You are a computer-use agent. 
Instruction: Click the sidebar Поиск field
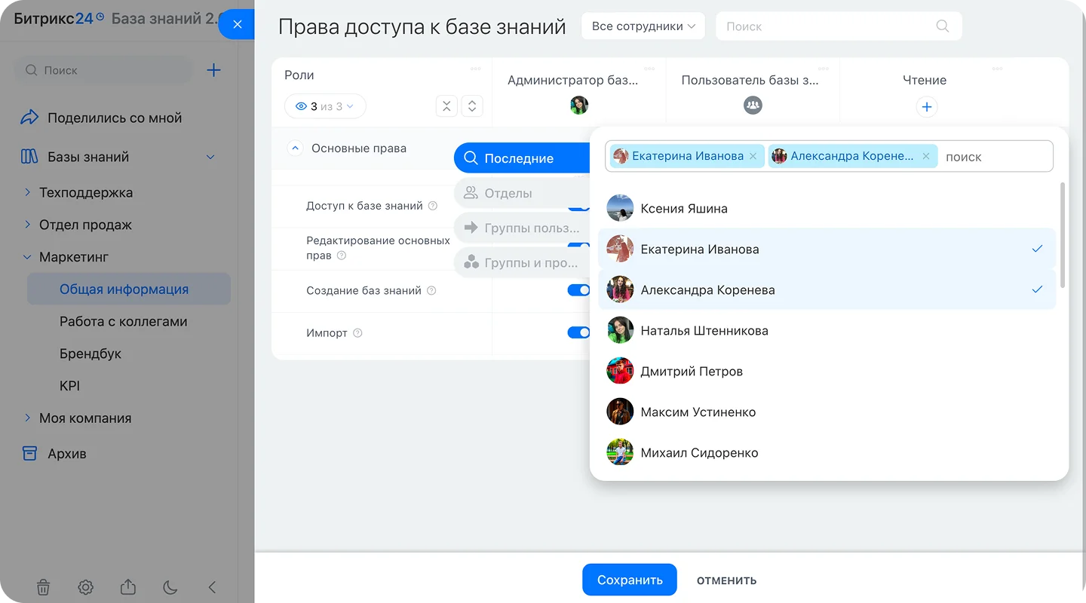[x=103, y=70]
